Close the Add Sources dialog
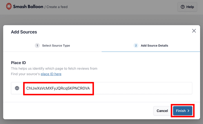This screenshot has width=203, height=124. (194, 31)
